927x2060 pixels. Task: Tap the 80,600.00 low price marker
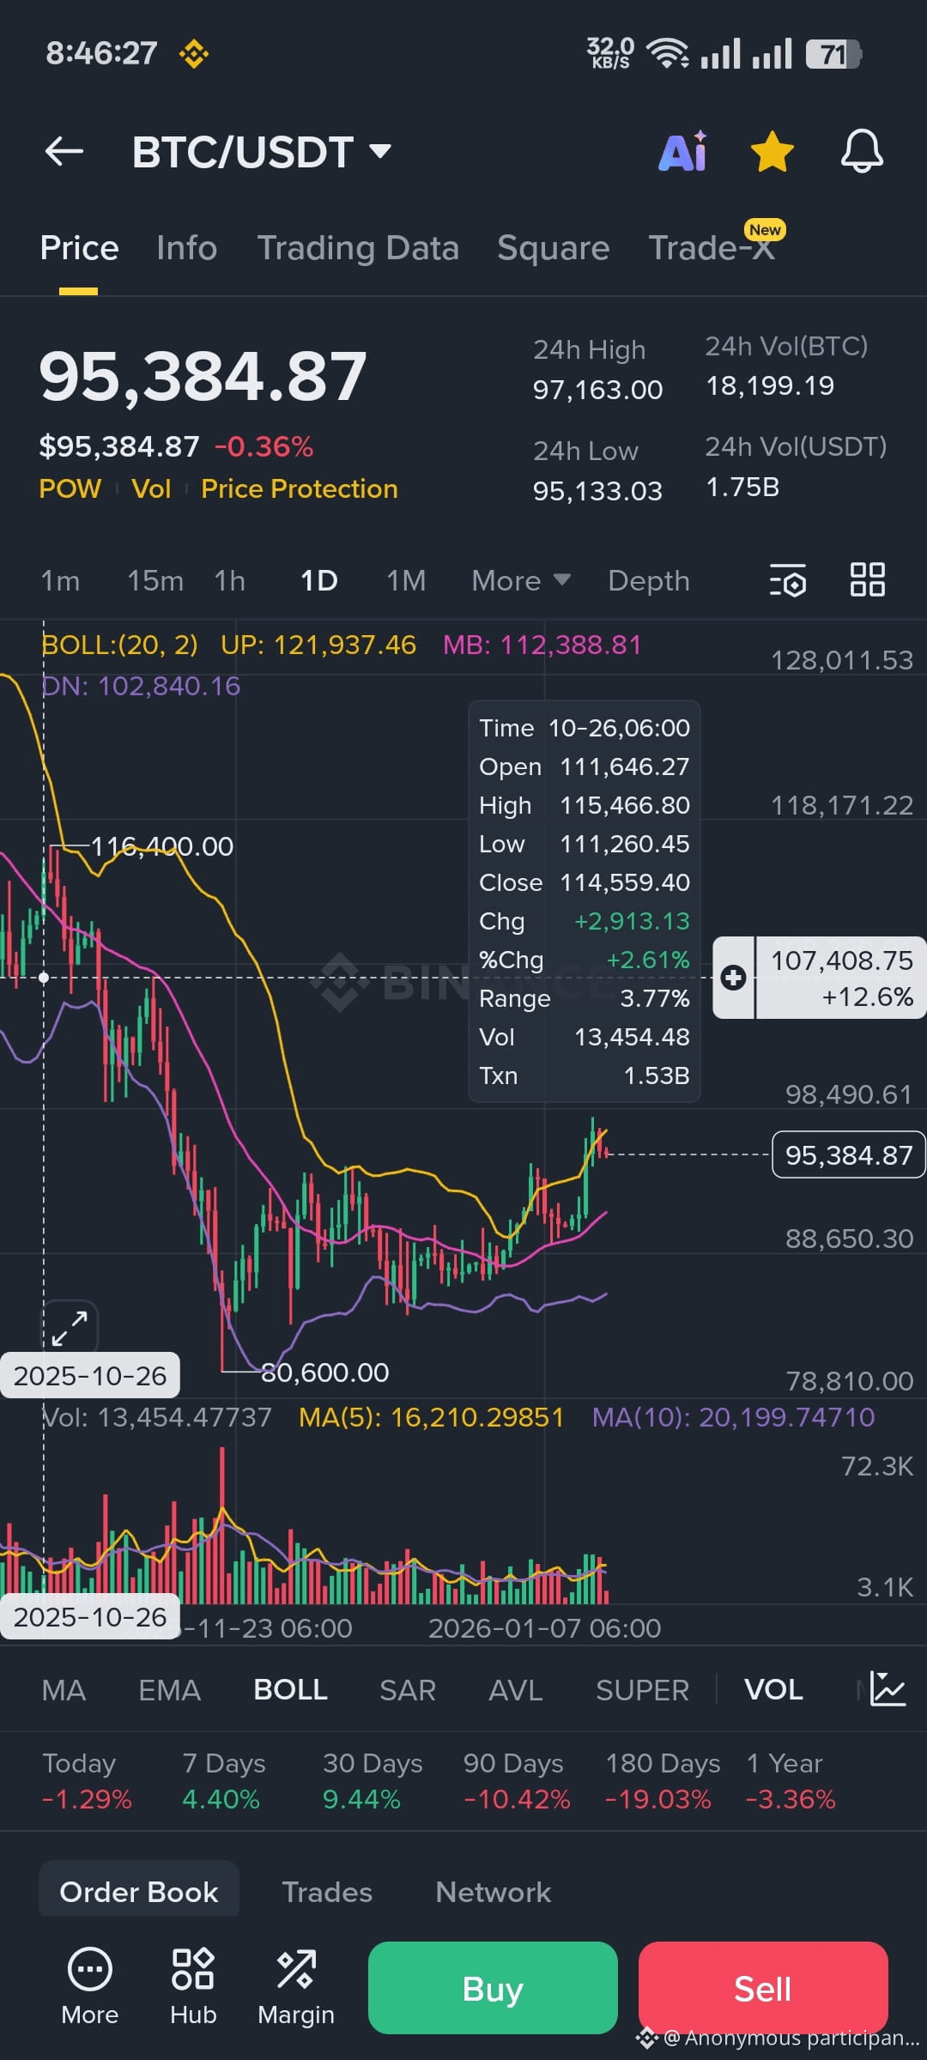click(324, 1372)
